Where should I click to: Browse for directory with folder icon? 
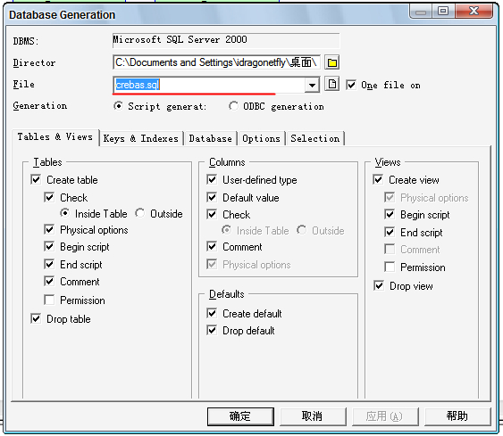click(x=332, y=62)
